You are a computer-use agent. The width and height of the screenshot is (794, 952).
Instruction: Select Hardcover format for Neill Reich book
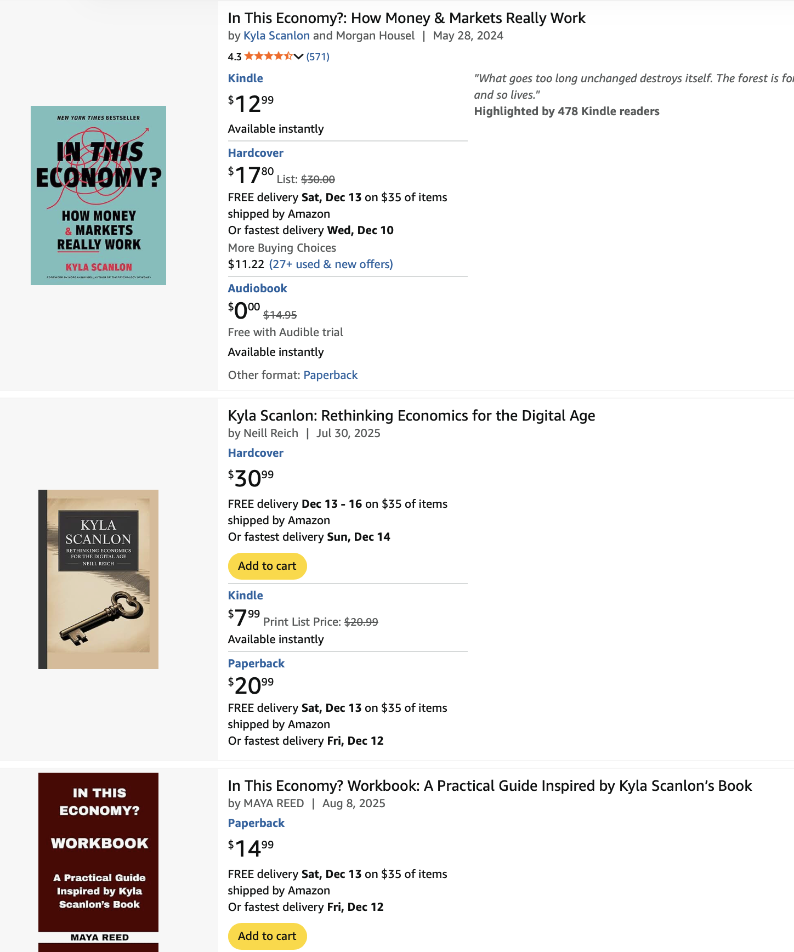(256, 453)
